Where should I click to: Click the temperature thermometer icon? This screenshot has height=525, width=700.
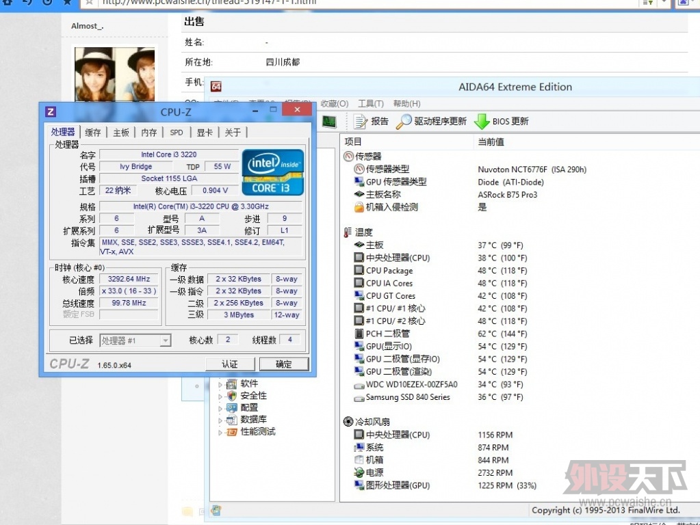coord(348,232)
